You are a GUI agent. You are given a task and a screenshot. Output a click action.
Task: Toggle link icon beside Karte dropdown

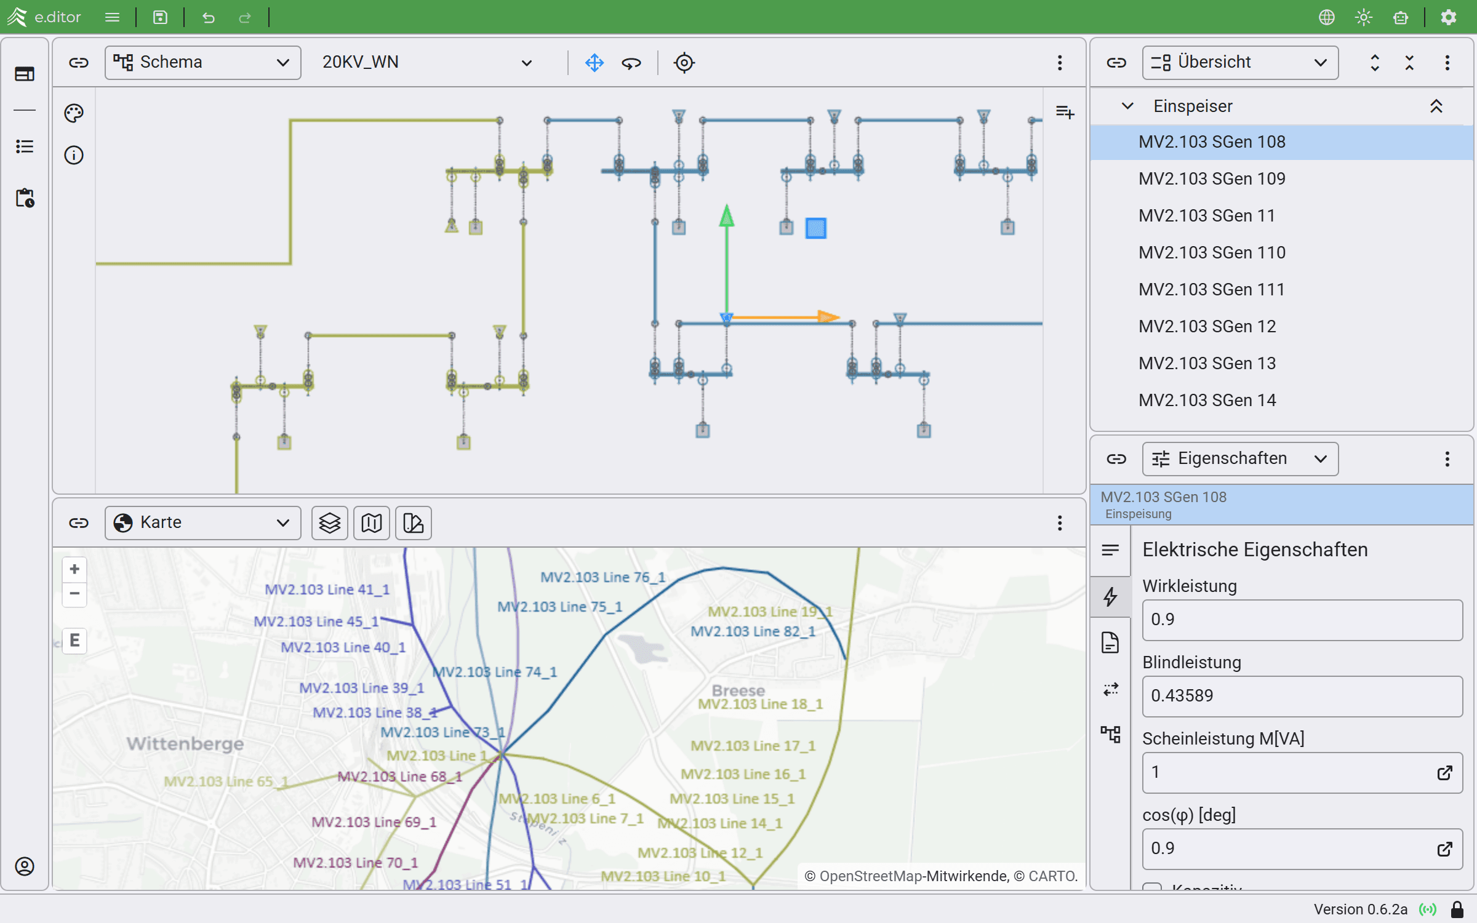[x=79, y=523]
